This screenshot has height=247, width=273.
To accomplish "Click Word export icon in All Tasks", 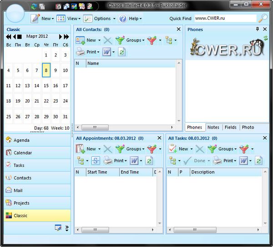I will [244, 160].
